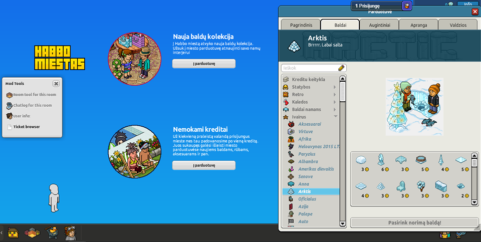The image size is (481, 242).
Task: Click the white ghost avatar figure
Action: 54,198
